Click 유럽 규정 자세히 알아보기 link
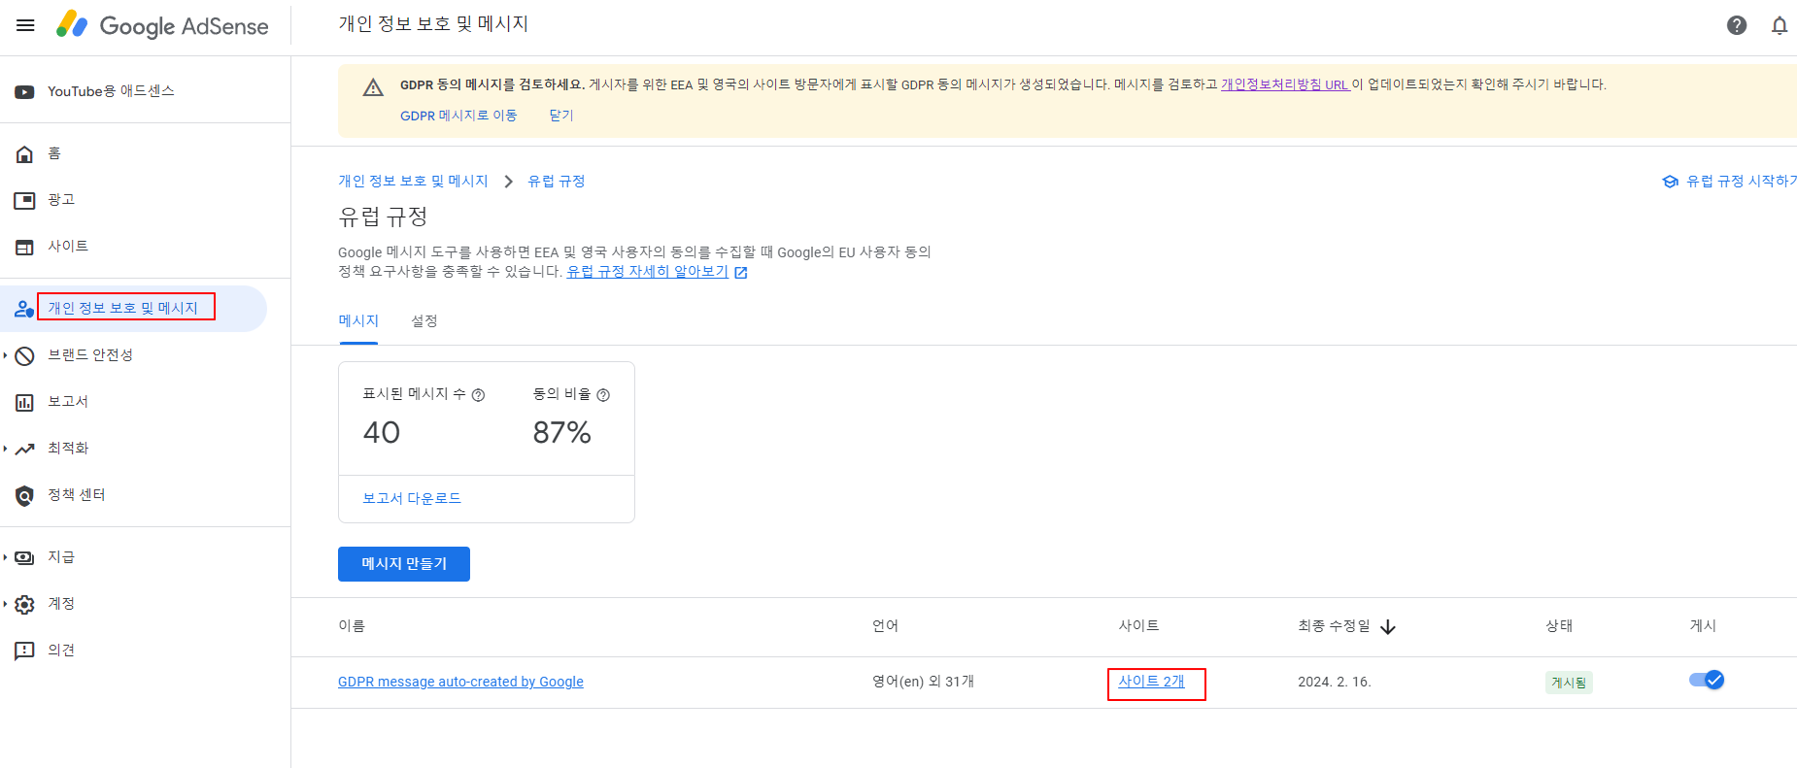The width and height of the screenshot is (1797, 768). 648,272
